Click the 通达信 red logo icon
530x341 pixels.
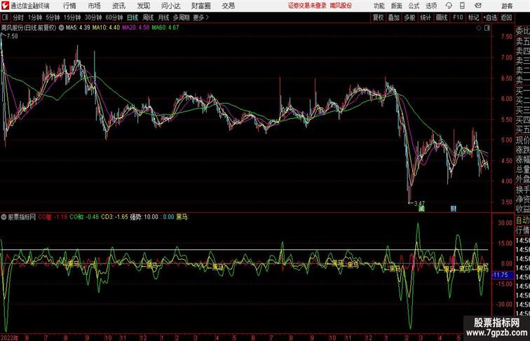click(5, 6)
